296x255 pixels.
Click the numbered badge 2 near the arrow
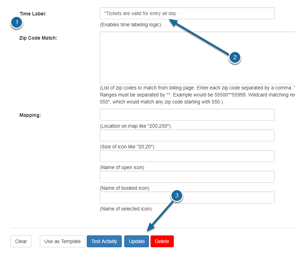click(x=235, y=58)
